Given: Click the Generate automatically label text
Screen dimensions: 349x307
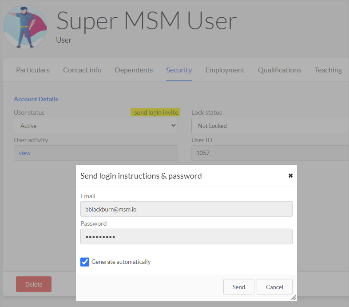Looking at the screenshot, I should tap(121, 262).
